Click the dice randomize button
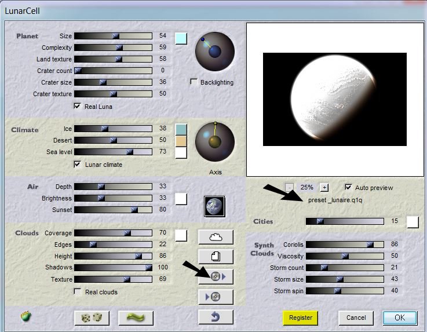This screenshot has width=427, height=332. (92, 318)
